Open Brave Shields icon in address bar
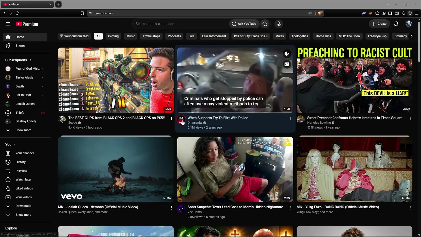Viewport: 421px width, 237px height. click(x=320, y=13)
